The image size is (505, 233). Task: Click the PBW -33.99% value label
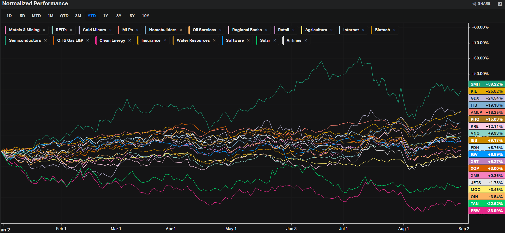coord(486,211)
